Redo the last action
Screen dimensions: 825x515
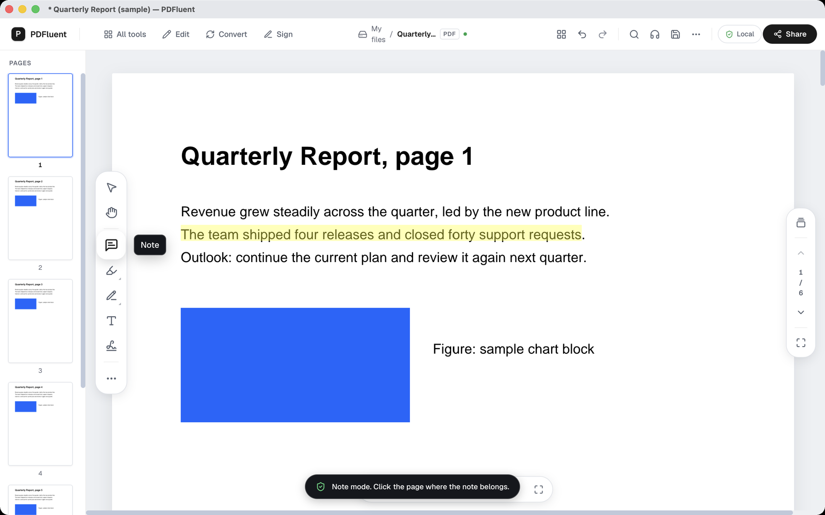click(x=603, y=34)
